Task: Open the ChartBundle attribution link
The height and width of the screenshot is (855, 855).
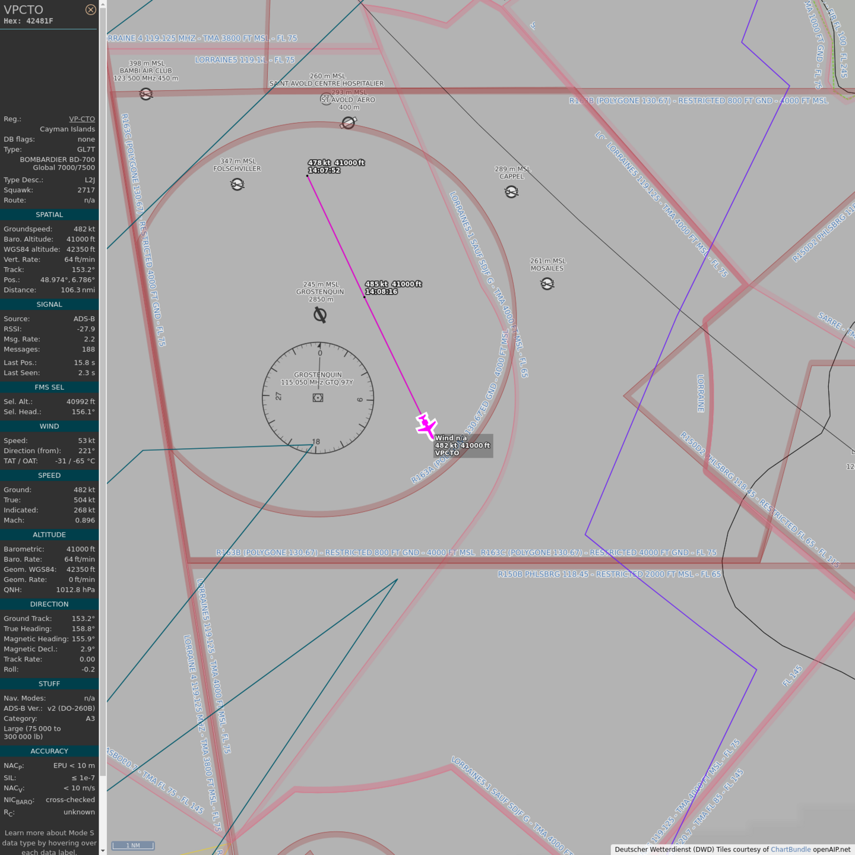Action: 790,849
